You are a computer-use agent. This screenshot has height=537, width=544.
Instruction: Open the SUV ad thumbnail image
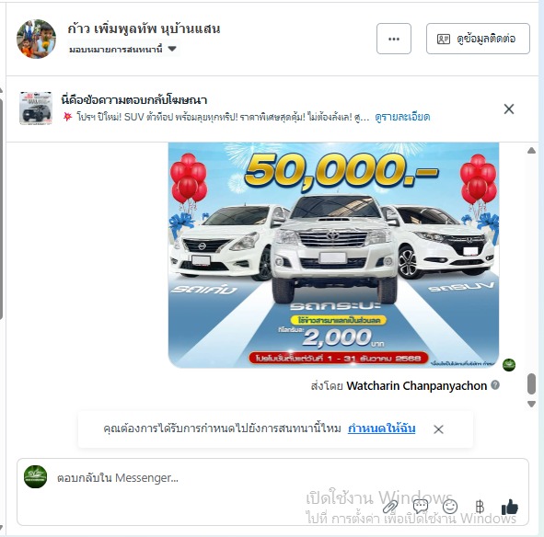click(36, 109)
